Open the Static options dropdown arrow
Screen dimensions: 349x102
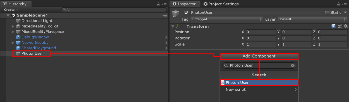pos(345,12)
